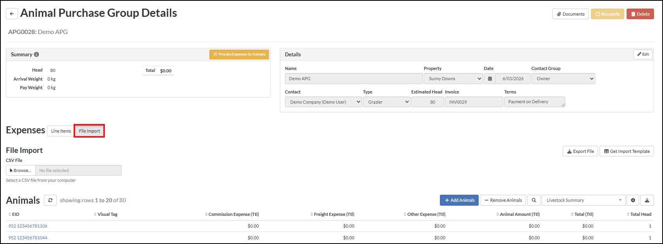Open the animals search tool
The width and height of the screenshot is (663, 244).
click(x=534, y=200)
